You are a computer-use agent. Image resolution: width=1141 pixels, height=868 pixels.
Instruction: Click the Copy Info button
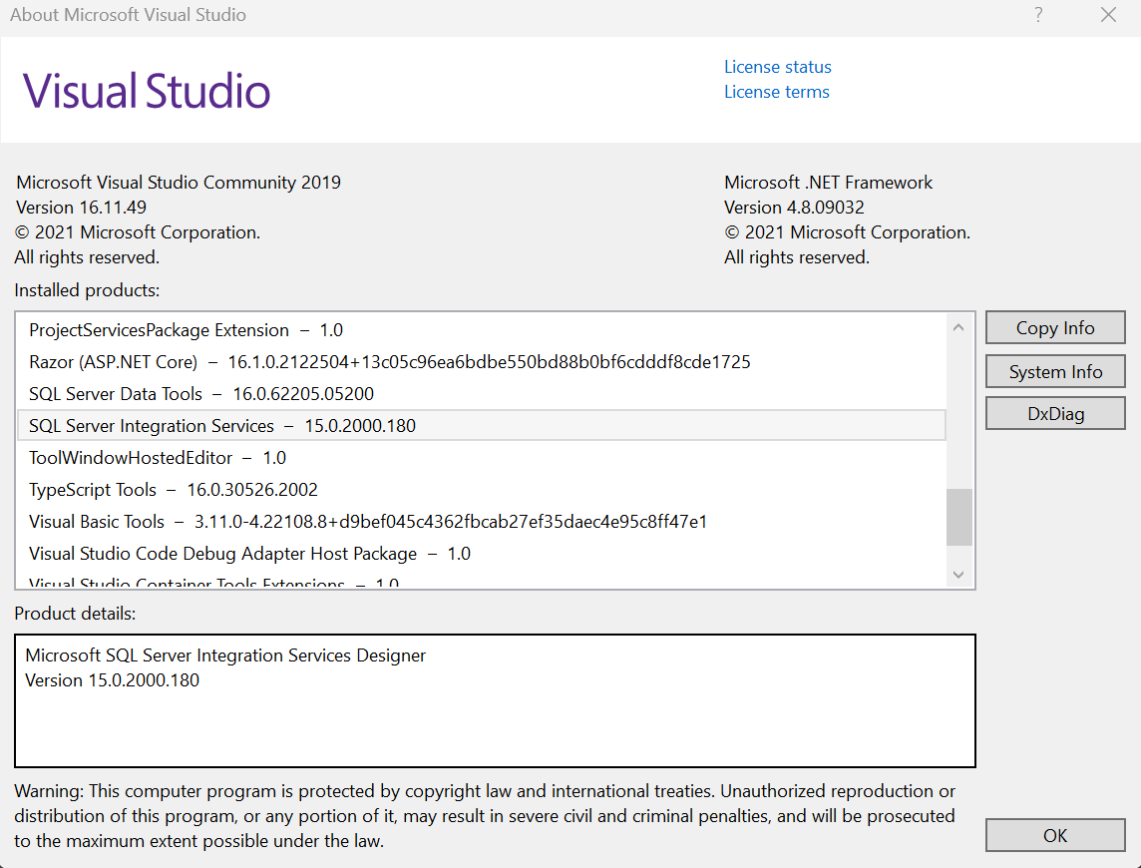(x=1055, y=327)
